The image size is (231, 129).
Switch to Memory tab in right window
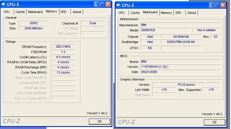pyautogui.click(x=166, y=13)
